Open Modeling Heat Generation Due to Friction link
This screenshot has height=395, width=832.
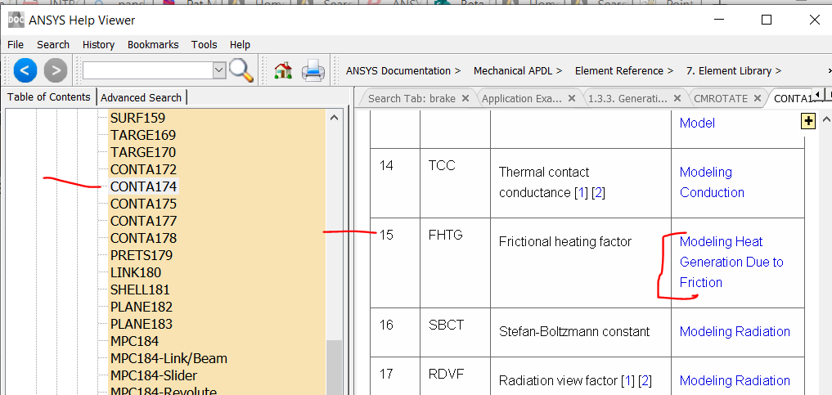coord(731,262)
